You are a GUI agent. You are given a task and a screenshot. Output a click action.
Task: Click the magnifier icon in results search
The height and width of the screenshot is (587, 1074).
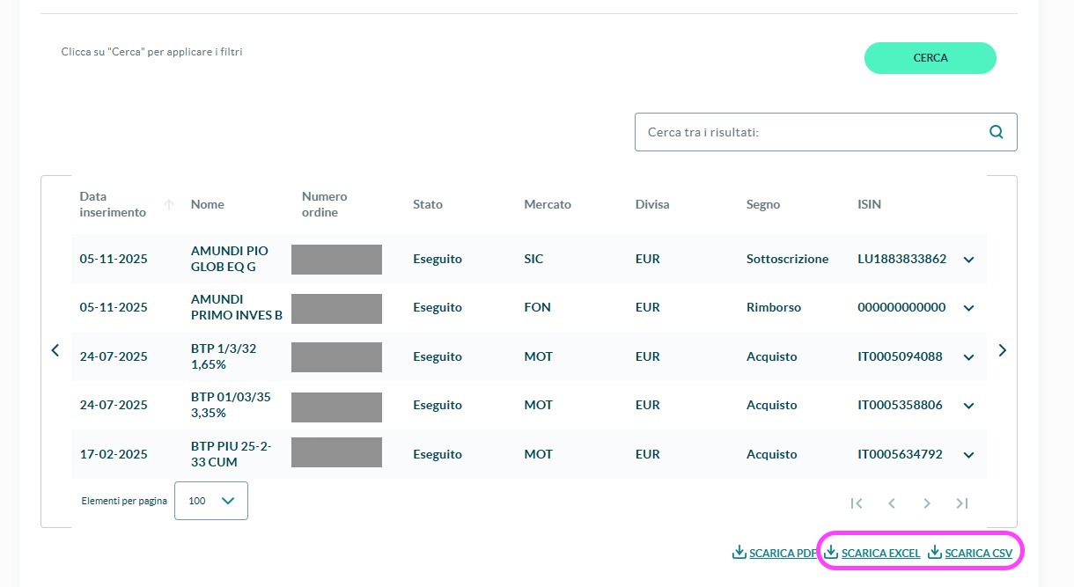coord(997,132)
